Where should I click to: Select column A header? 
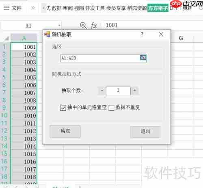24,38
